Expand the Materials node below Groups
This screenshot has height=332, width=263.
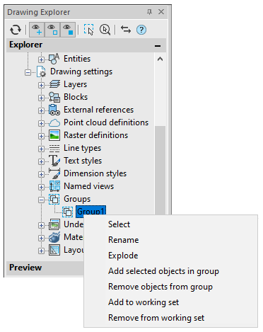41,238
